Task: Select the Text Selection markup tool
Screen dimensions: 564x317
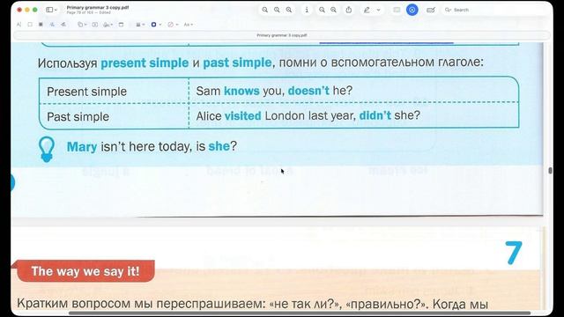Action: pyautogui.click(x=19, y=25)
